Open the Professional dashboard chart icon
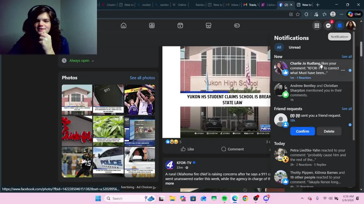 (152, 25)
